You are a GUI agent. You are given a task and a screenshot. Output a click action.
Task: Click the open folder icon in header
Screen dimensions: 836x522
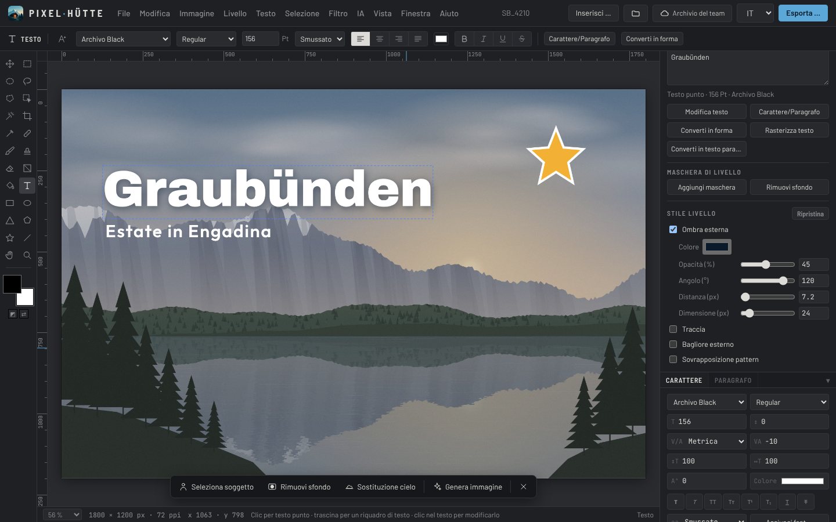point(636,13)
